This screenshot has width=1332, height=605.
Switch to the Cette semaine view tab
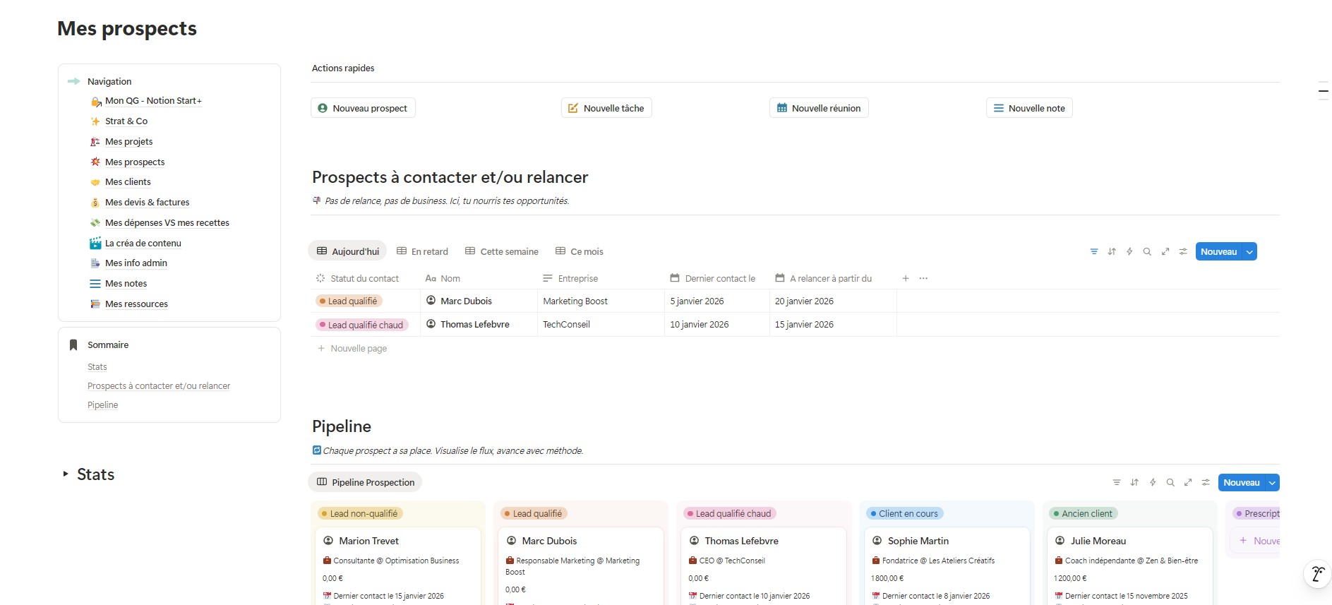coord(502,252)
